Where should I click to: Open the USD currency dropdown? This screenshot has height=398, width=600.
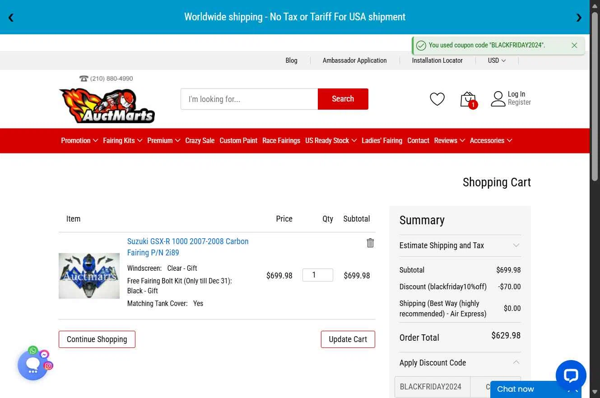click(x=497, y=60)
